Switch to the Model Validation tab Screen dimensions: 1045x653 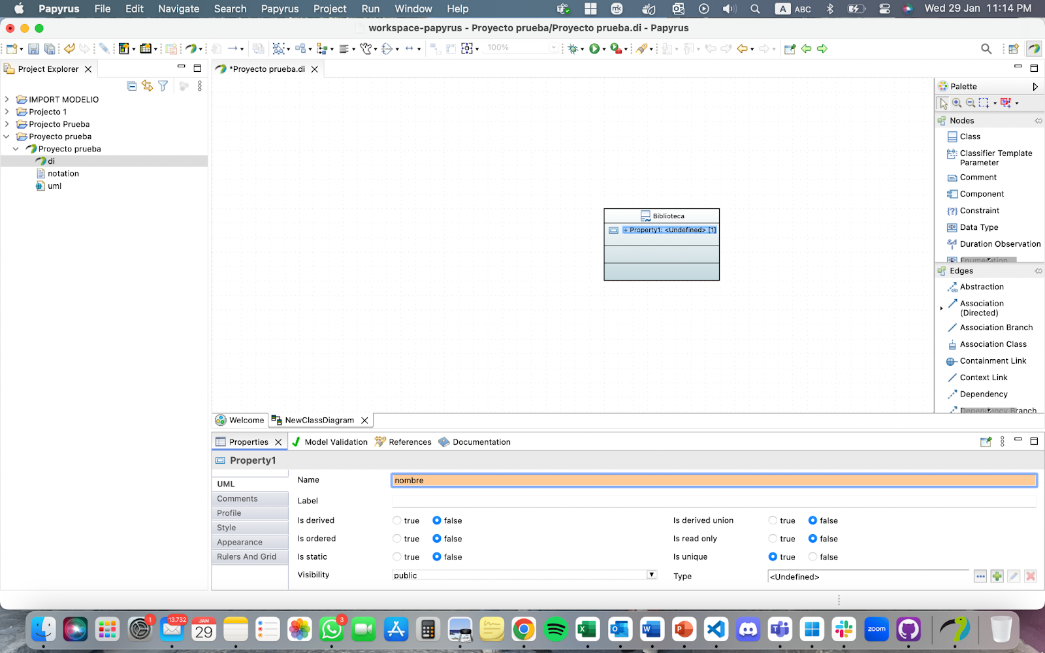[x=330, y=442]
